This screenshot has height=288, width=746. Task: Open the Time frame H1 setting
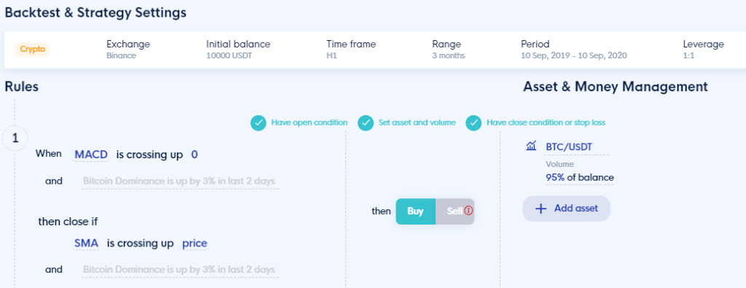point(350,50)
